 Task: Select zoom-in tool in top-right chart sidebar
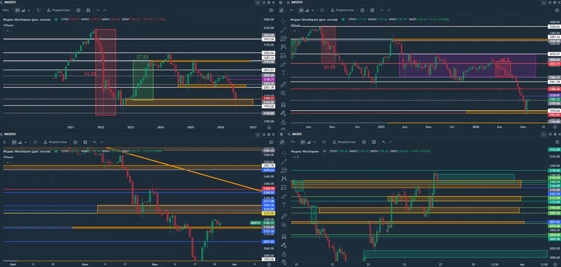point(284,93)
